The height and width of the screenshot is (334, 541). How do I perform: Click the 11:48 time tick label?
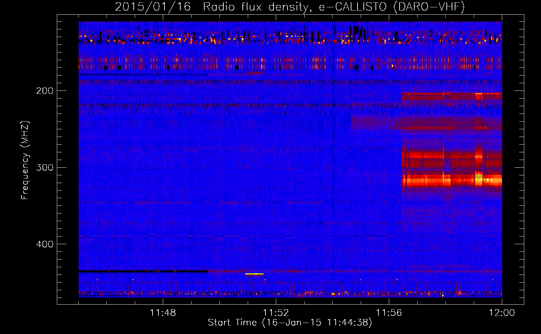(x=163, y=313)
